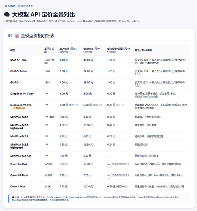Click the remark text in the DeepSeek-V4-Flash row
Image resolution: width=197 pixels, height=211 pixels.
pyautogui.click(x=155, y=95)
